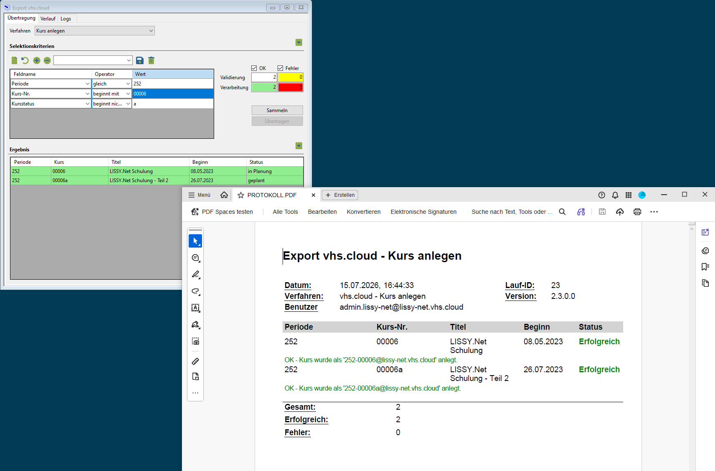Toggle the Fehler checkbox
This screenshot has width=715, height=471.
pyautogui.click(x=280, y=68)
